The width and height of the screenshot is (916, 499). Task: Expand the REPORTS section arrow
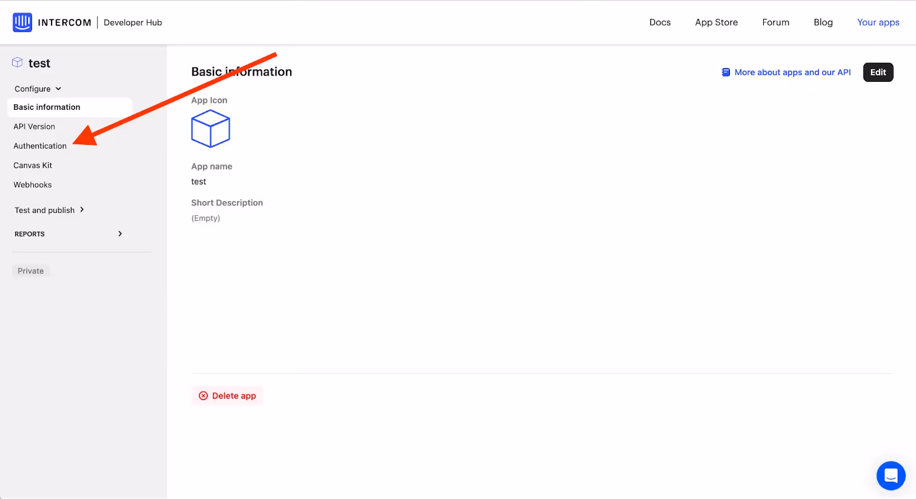(x=120, y=233)
